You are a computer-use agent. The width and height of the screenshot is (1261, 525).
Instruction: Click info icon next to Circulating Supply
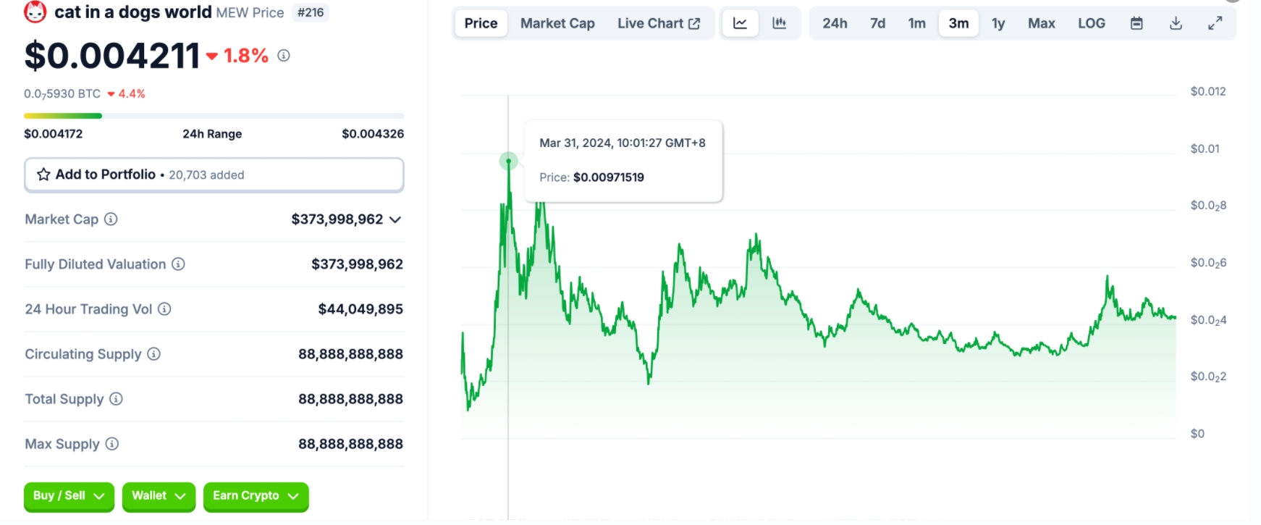point(153,354)
